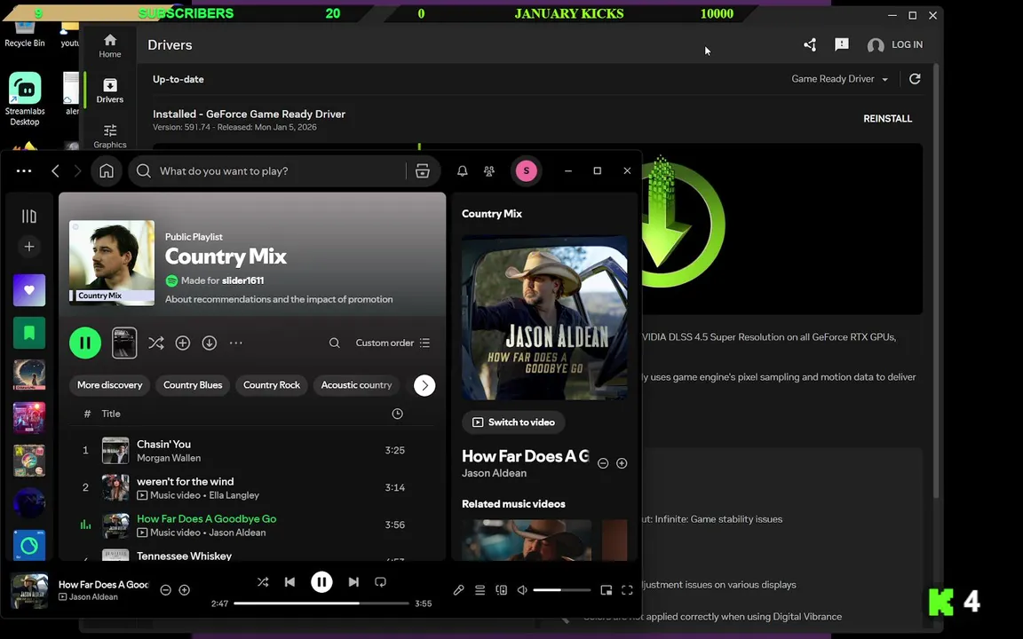Viewport: 1023px width, 639px height.
Task: Open Liked Songs in Spotify sidebar
Action: [29, 290]
